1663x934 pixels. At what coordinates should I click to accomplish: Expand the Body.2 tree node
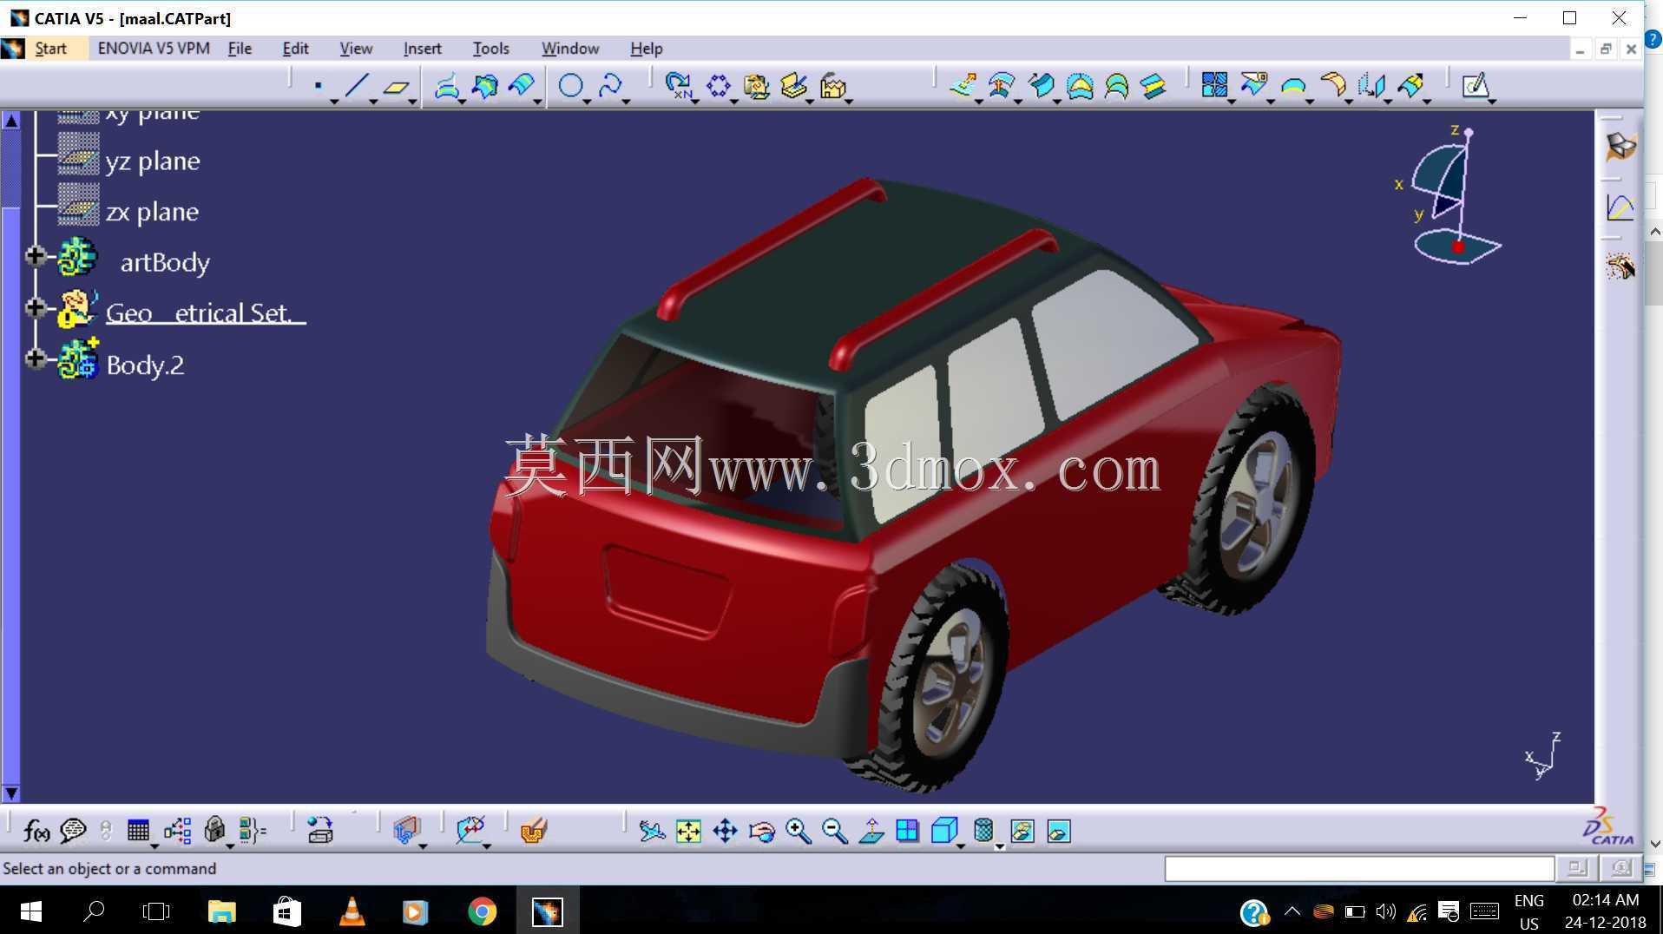point(35,358)
